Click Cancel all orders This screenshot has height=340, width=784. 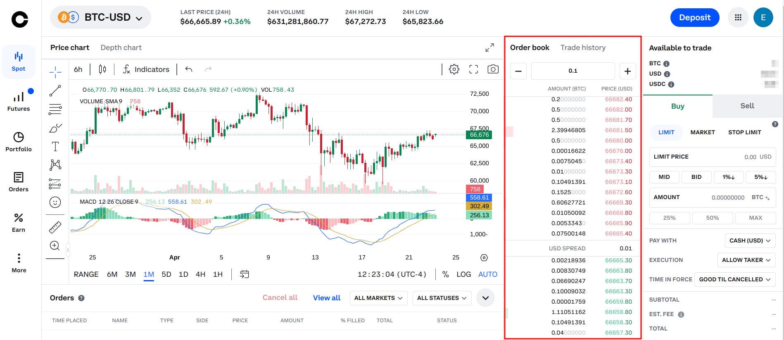coord(280,297)
